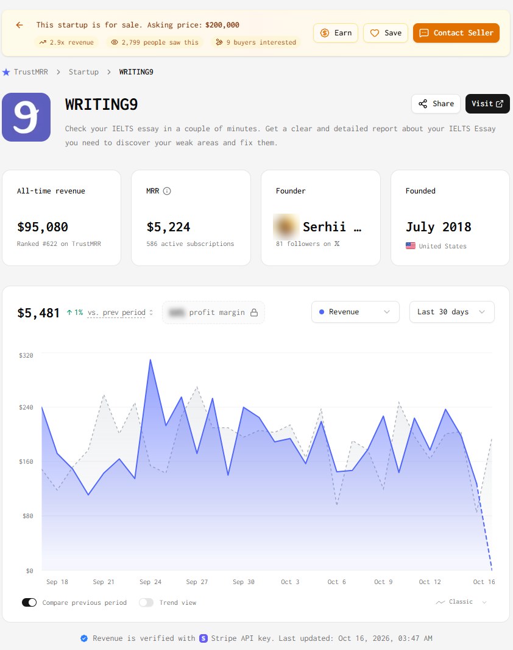
Task: Click the 2.9x revenue badge
Action: point(66,42)
